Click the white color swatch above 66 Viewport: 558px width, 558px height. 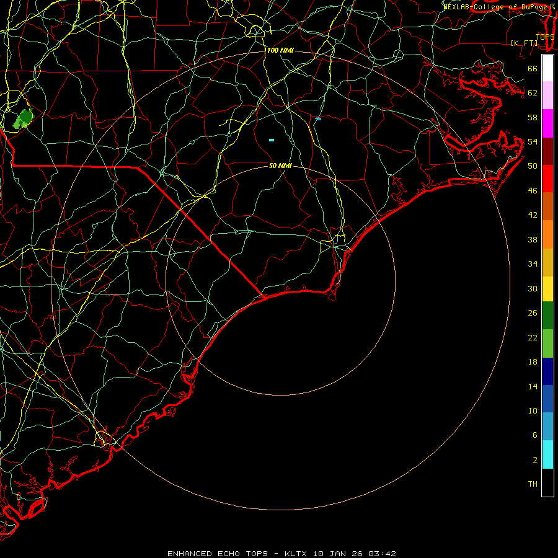pos(547,68)
